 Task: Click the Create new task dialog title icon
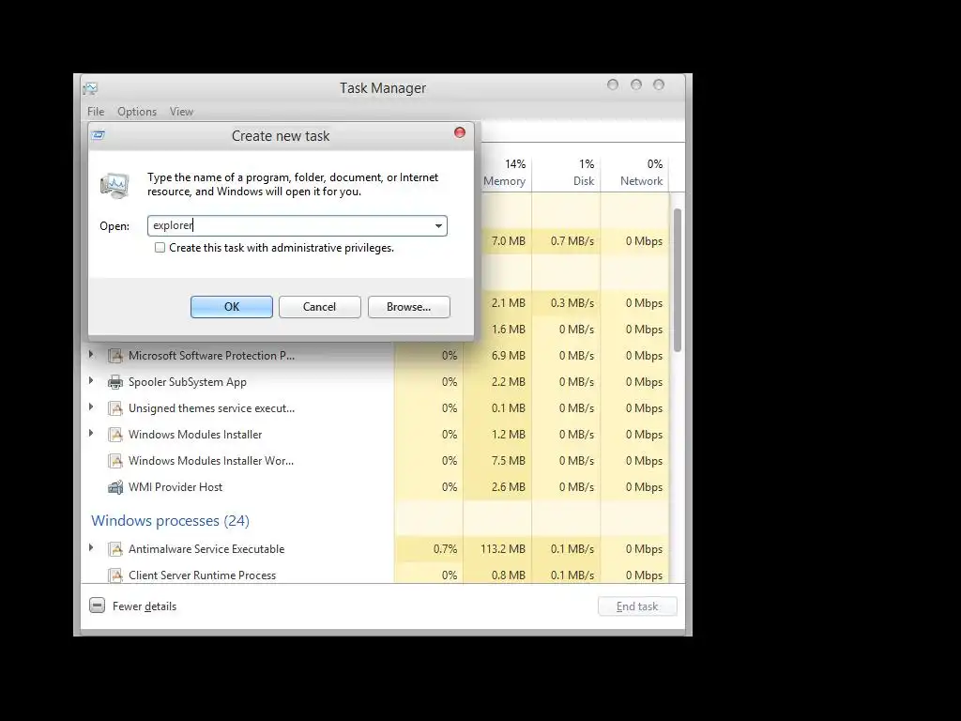pyautogui.click(x=98, y=135)
